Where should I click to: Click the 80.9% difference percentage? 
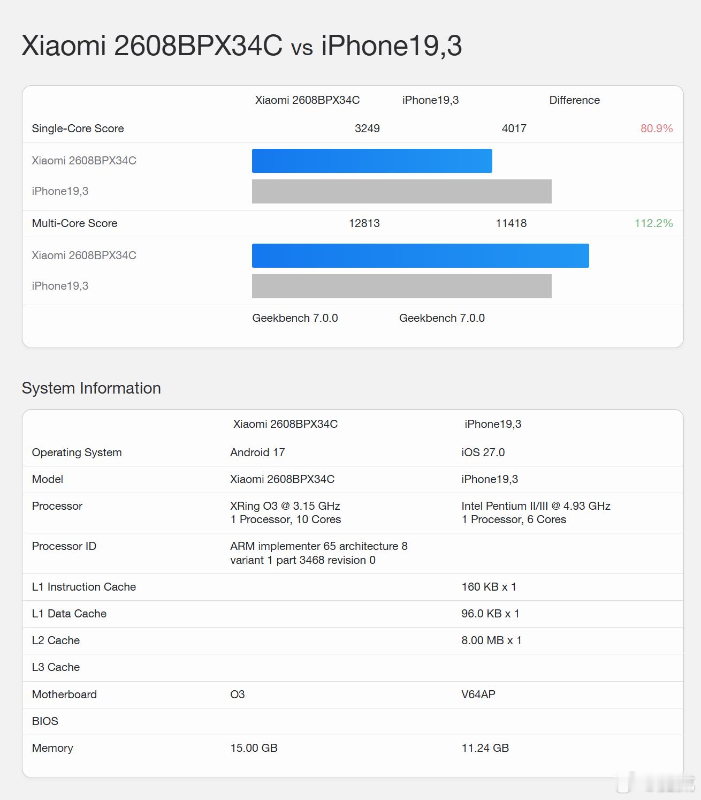(x=657, y=129)
